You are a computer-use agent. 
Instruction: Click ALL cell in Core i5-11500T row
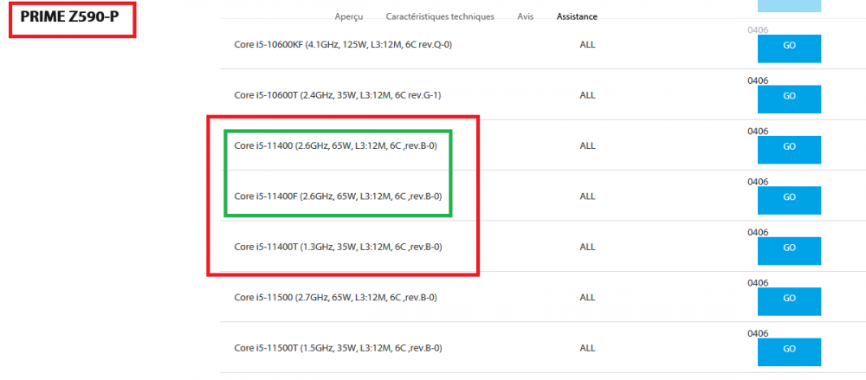click(x=588, y=349)
